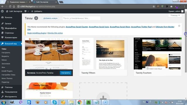Go back with browser back arrow
The width and height of the screenshot is (187, 105).
click(2, 6)
